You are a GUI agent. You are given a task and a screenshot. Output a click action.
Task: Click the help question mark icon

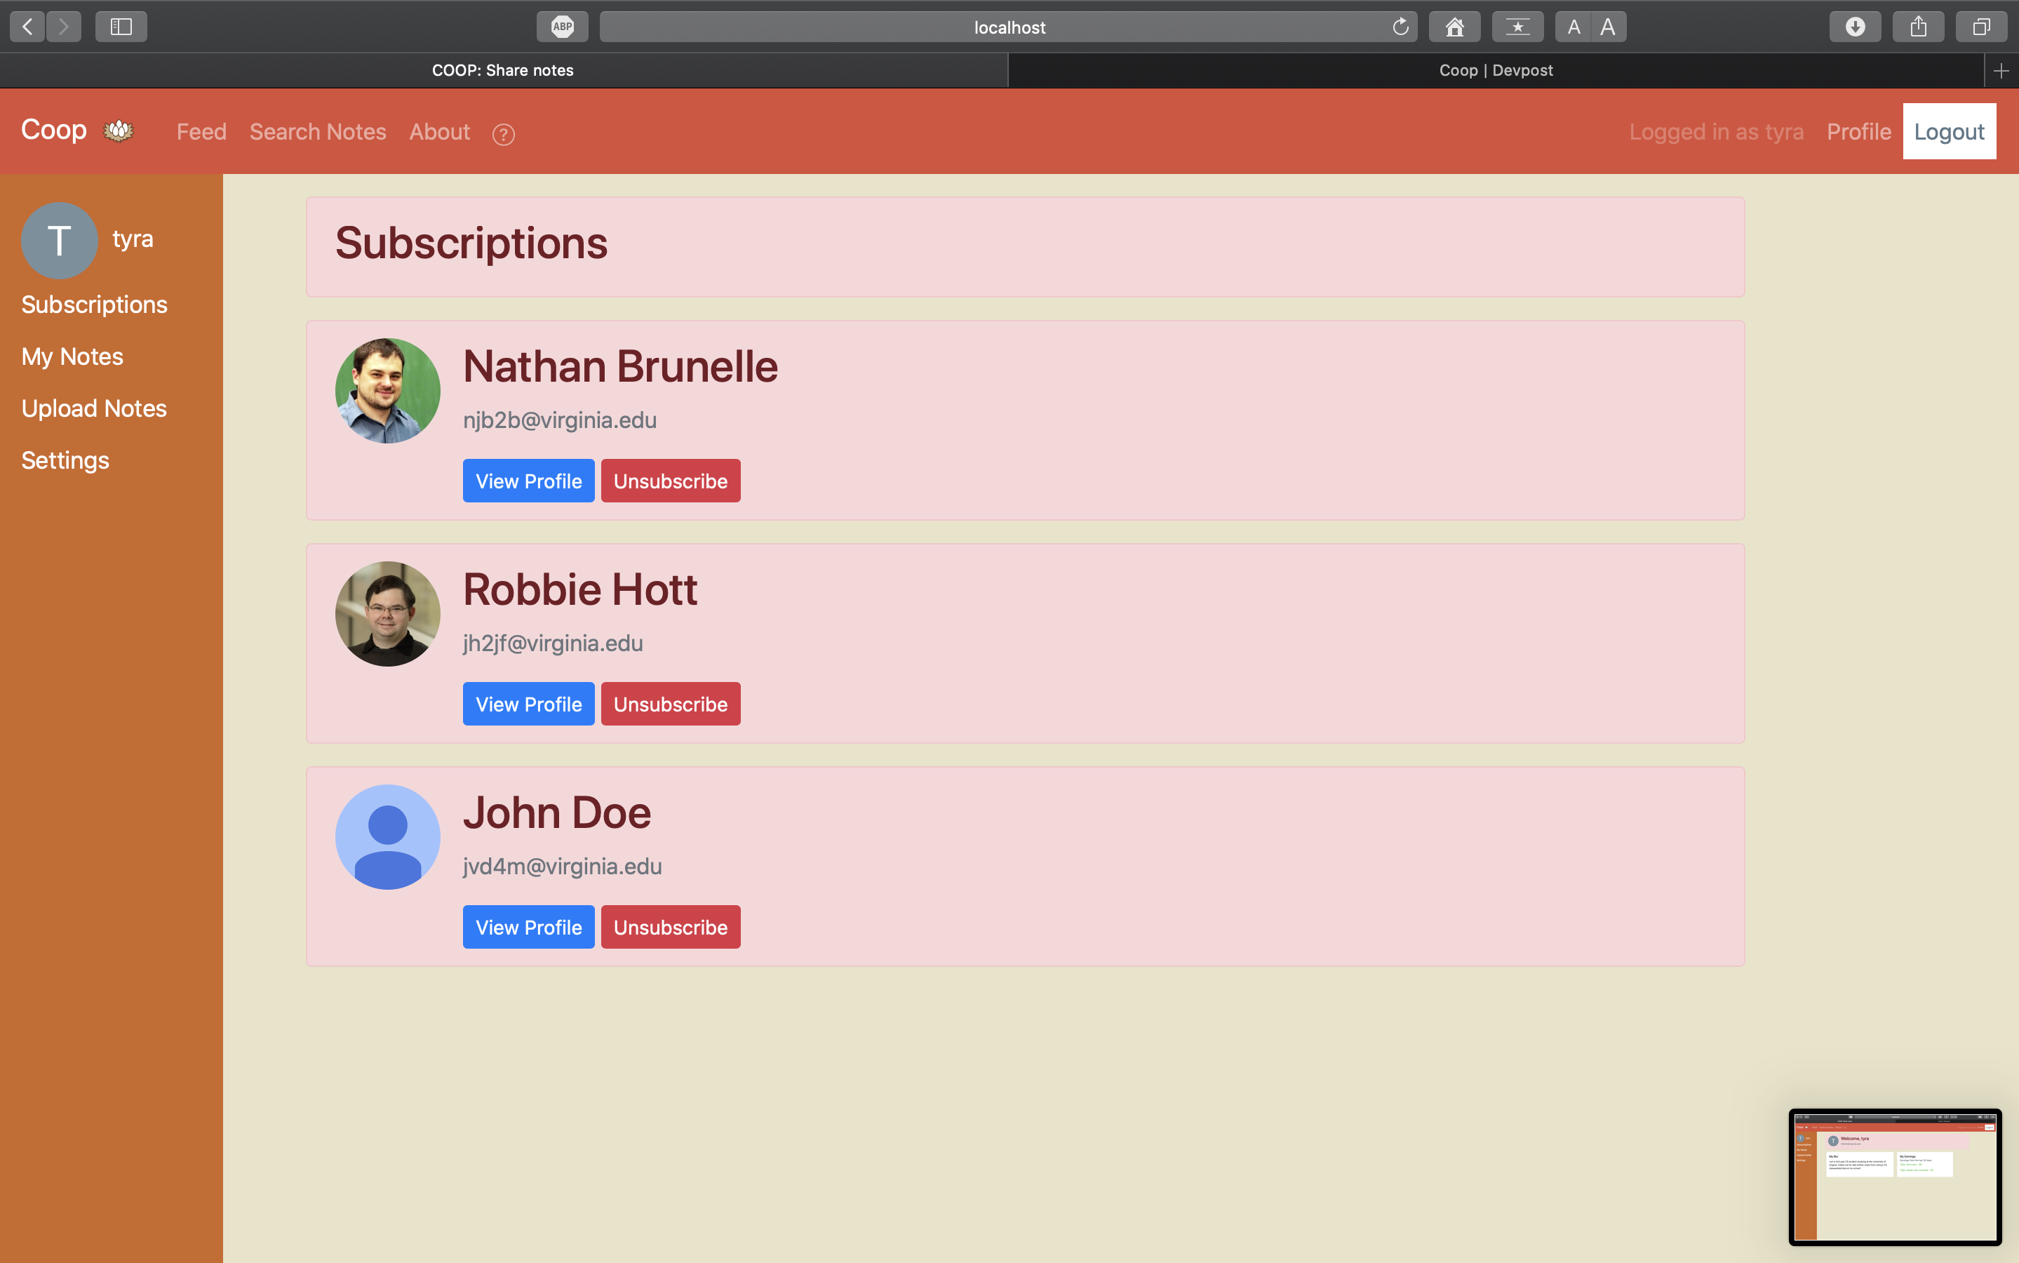coord(503,133)
